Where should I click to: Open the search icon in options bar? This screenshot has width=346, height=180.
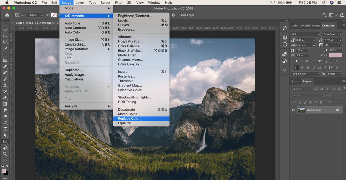pos(324,15)
